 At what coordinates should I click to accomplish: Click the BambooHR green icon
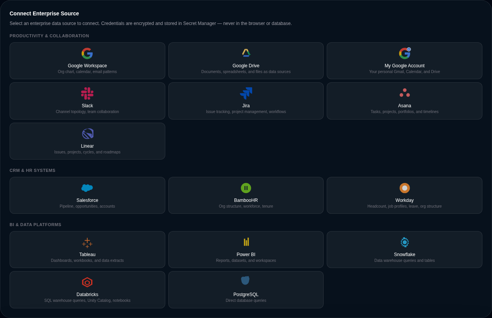[x=246, y=188]
